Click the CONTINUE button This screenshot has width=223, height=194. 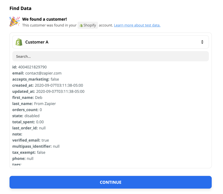coord(110,182)
